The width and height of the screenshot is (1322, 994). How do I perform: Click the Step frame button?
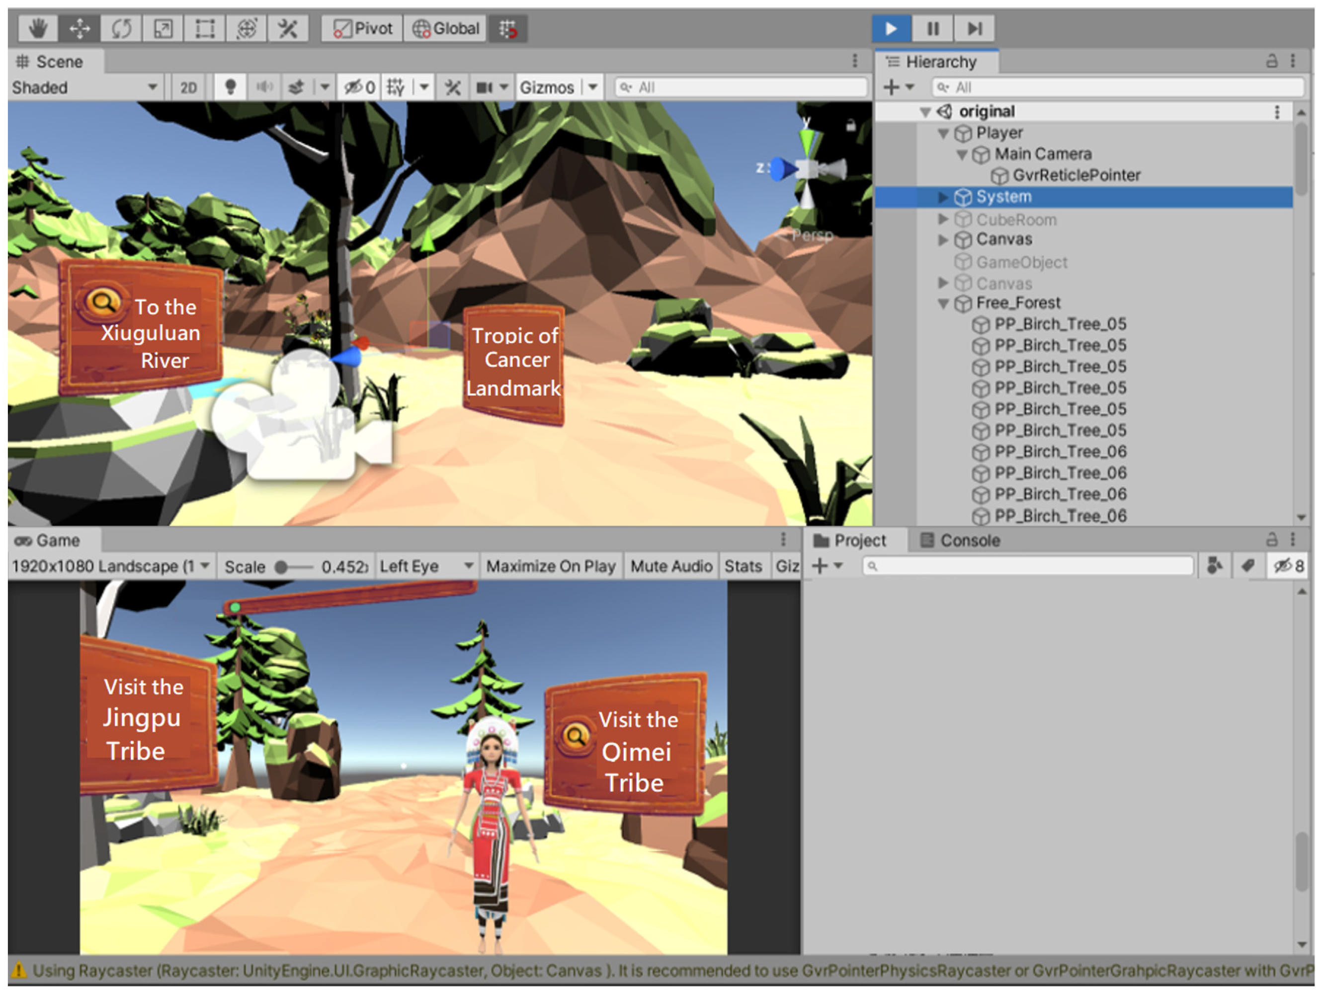(974, 28)
